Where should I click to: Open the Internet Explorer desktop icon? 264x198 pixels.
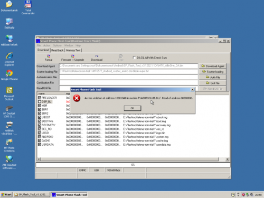coord(9,59)
